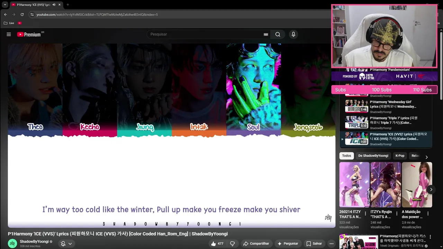Open options menu for ITZY's Ryujin short

pos(397,214)
